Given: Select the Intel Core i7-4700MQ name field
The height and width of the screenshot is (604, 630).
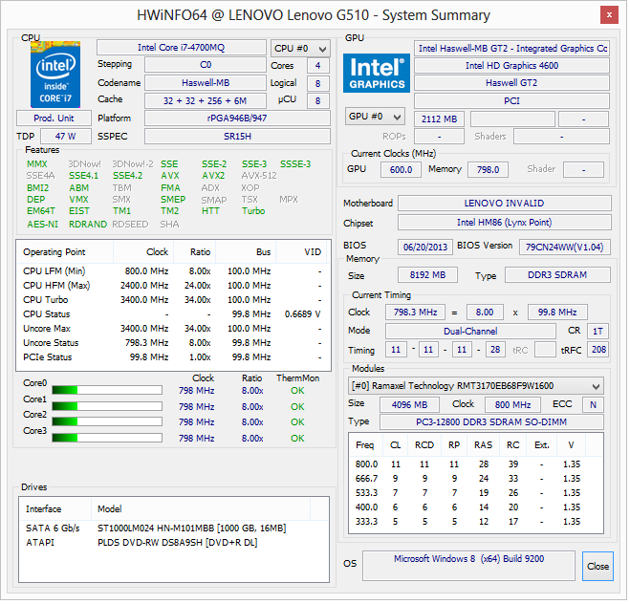Looking at the screenshot, I should (x=182, y=48).
